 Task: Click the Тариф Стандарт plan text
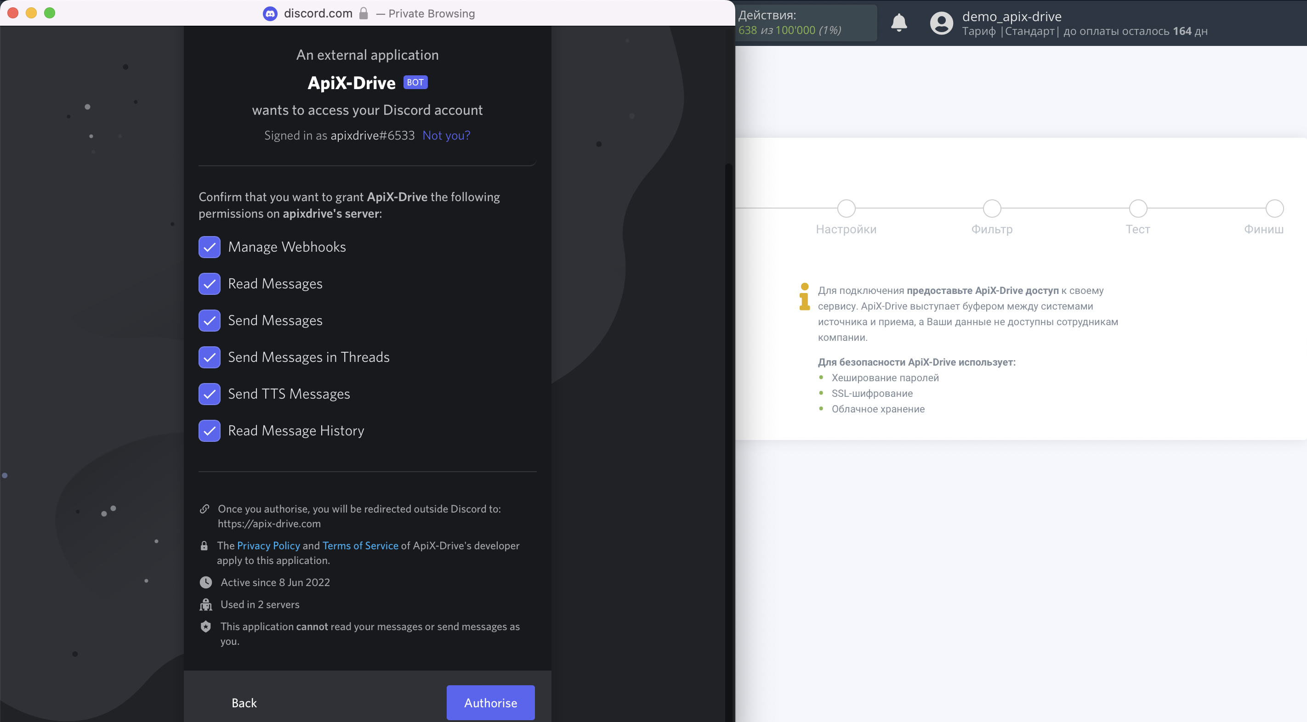1010,31
